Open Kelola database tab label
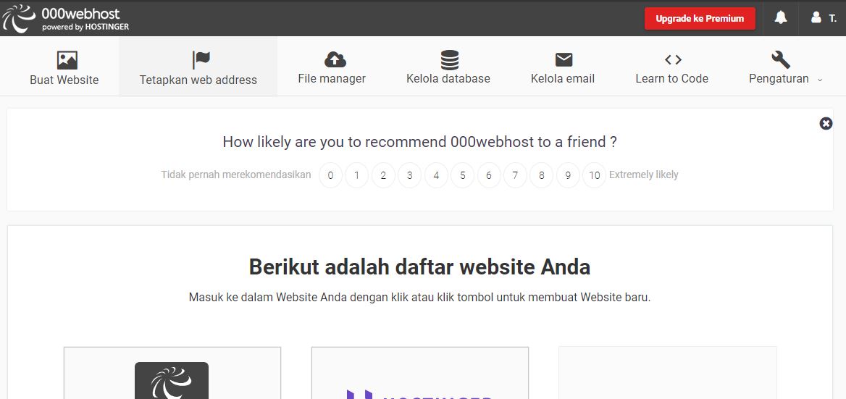The height and width of the screenshot is (399, 846). [448, 79]
